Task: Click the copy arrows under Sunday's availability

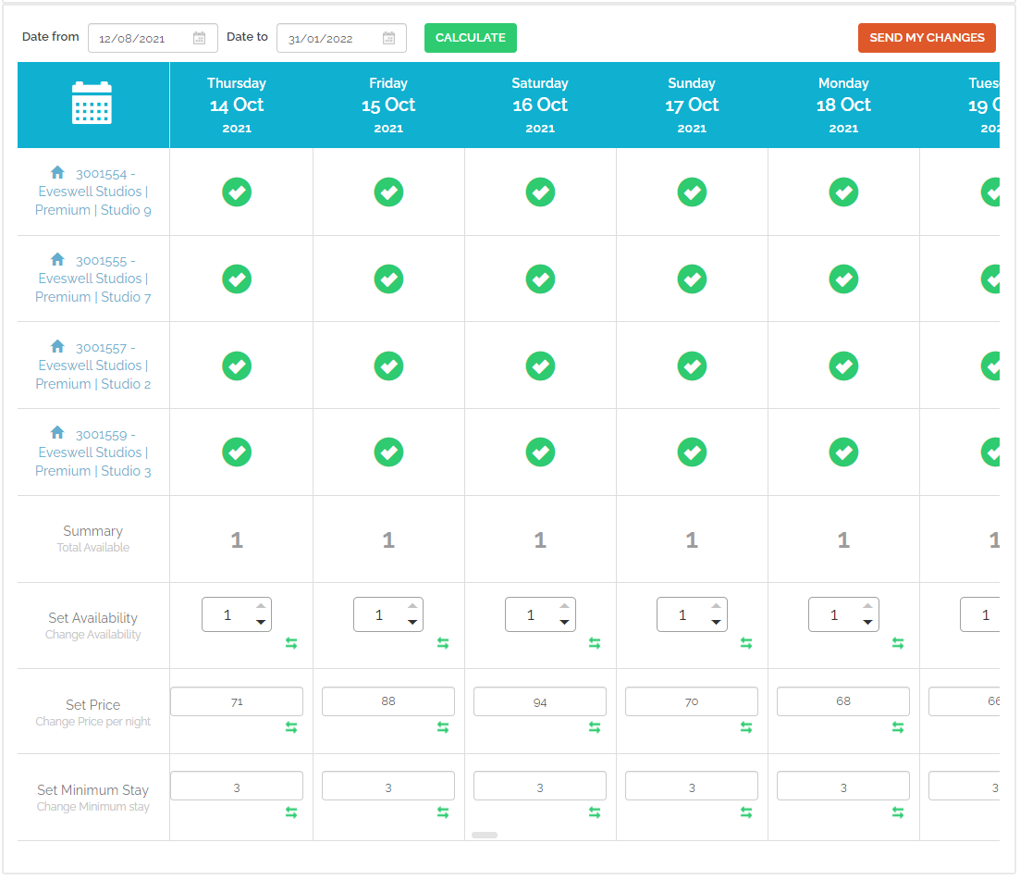Action: [x=746, y=643]
